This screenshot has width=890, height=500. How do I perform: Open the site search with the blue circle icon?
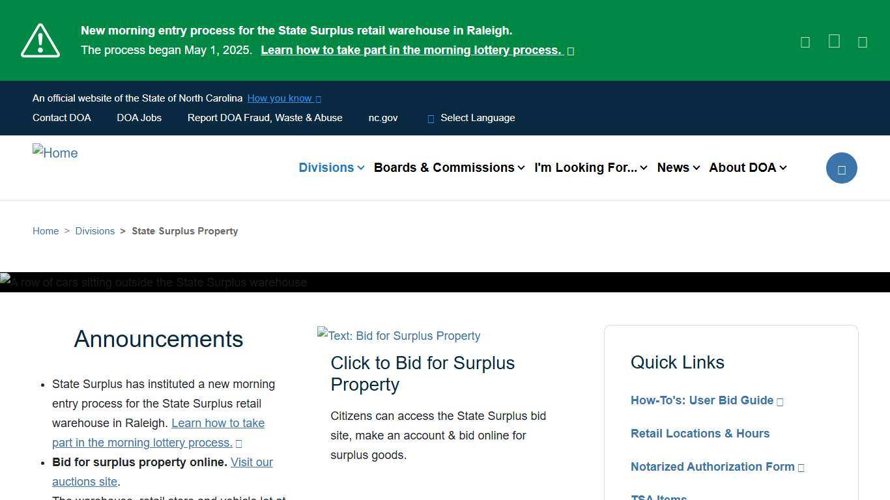pos(841,167)
